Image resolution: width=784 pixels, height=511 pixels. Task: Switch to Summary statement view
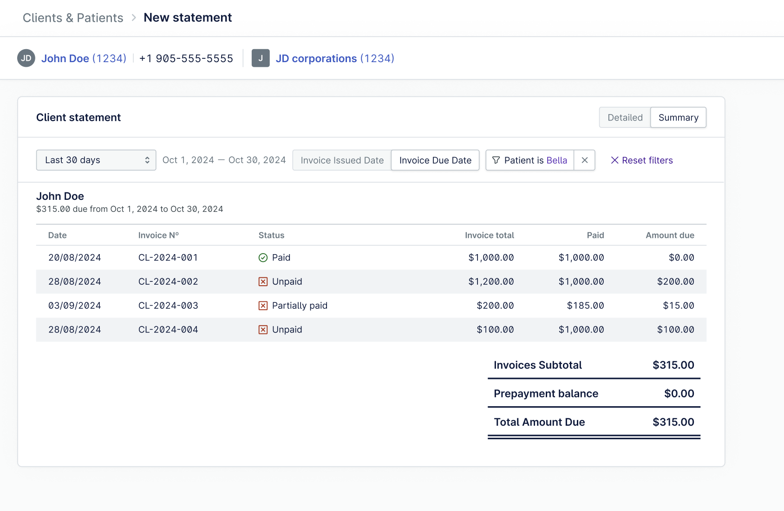(678, 118)
